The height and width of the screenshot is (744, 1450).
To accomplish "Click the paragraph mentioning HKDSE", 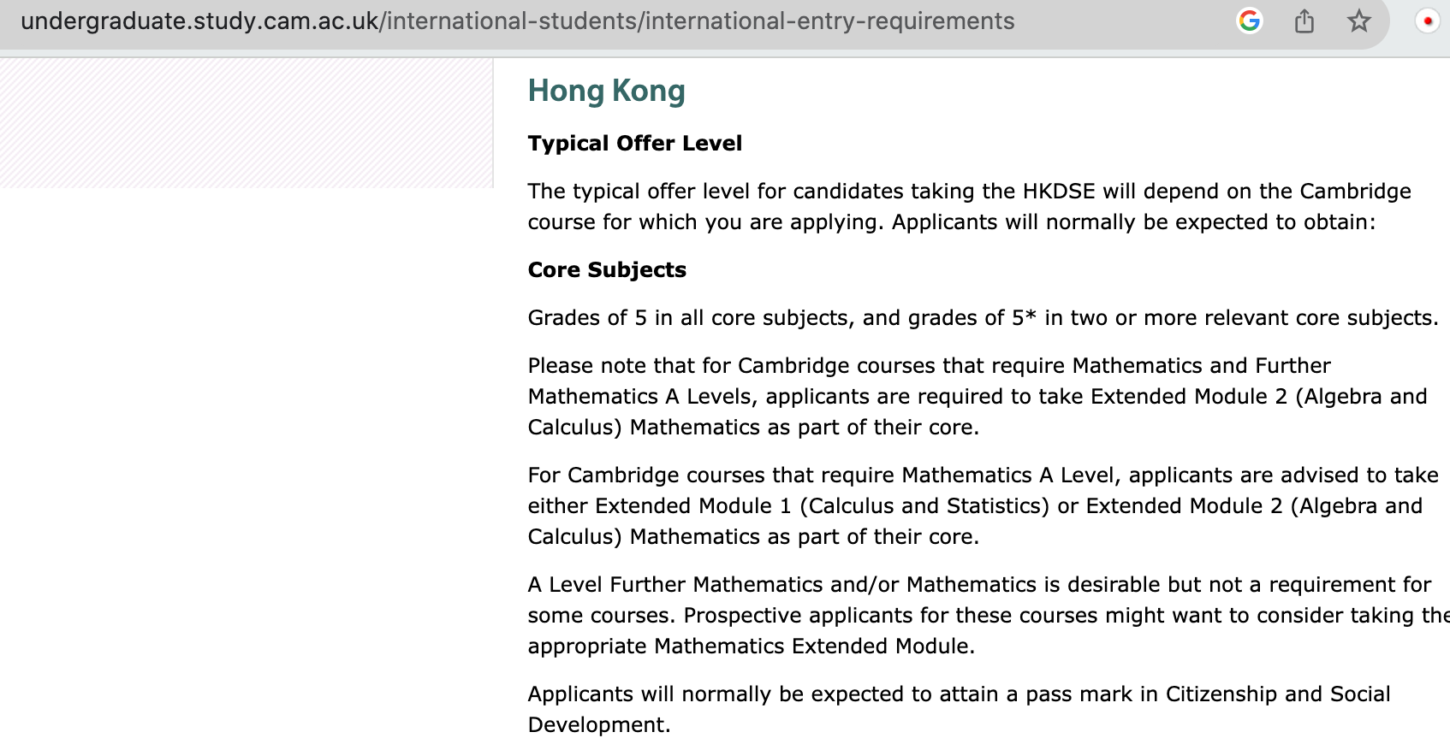I will [969, 206].
